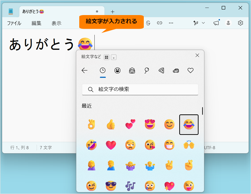Click the AI rewrite pen icon
The height and width of the screenshot is (194, 251).
[196, 23]
